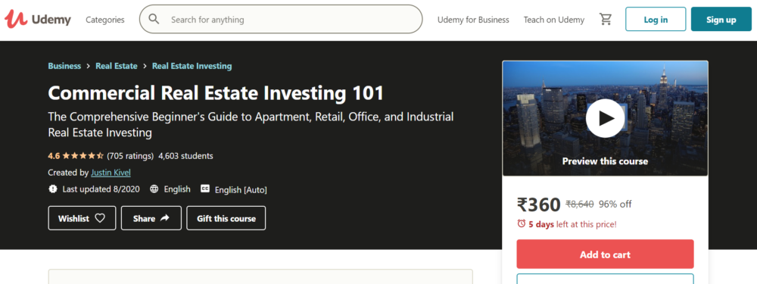Viewport: 757px width, 284px height.
Task: Open instructor Justin Kivel's profile
Action: point(111,173)
